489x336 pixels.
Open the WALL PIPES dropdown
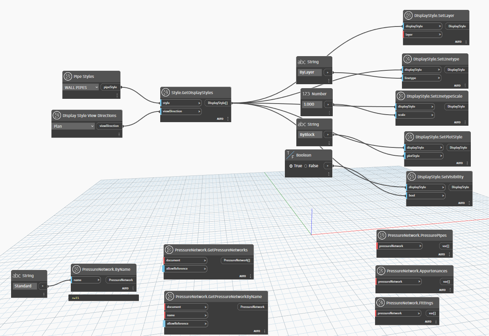(81, 87)
